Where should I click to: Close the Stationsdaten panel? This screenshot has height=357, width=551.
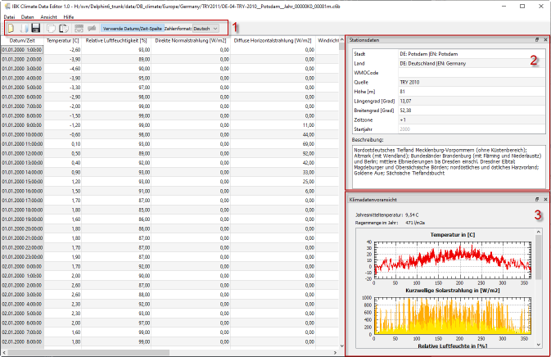click(545, 39)
